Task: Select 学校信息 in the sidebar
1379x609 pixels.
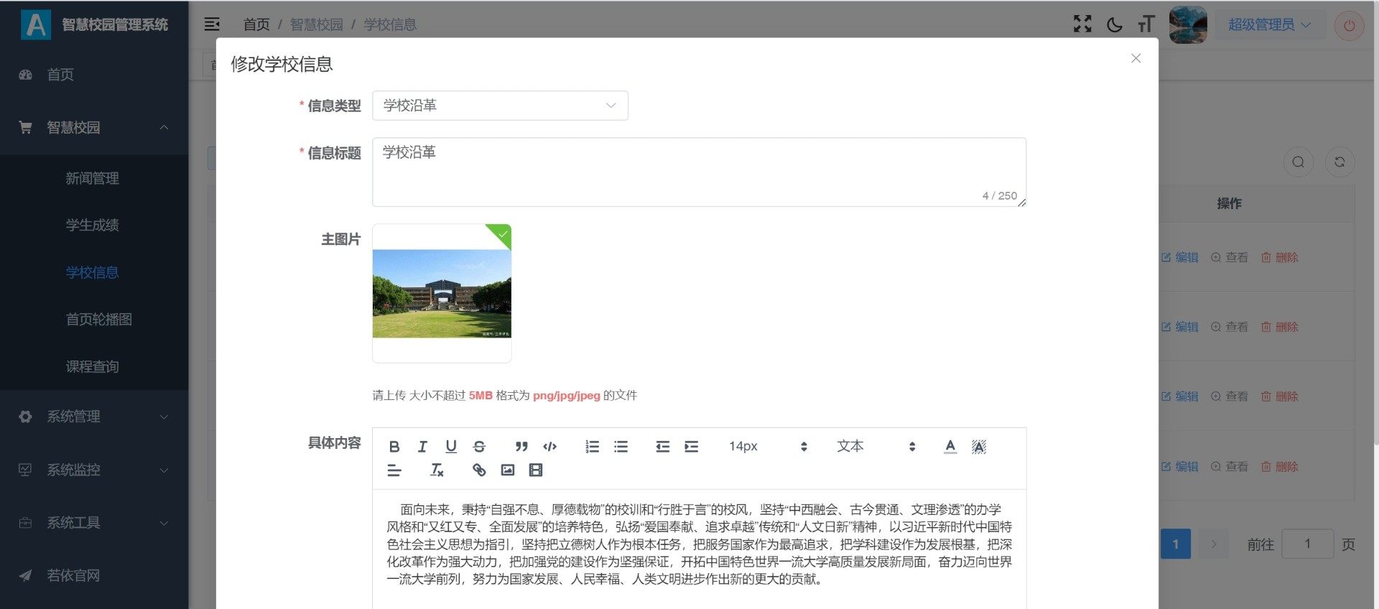Action: tap(94, 272)
